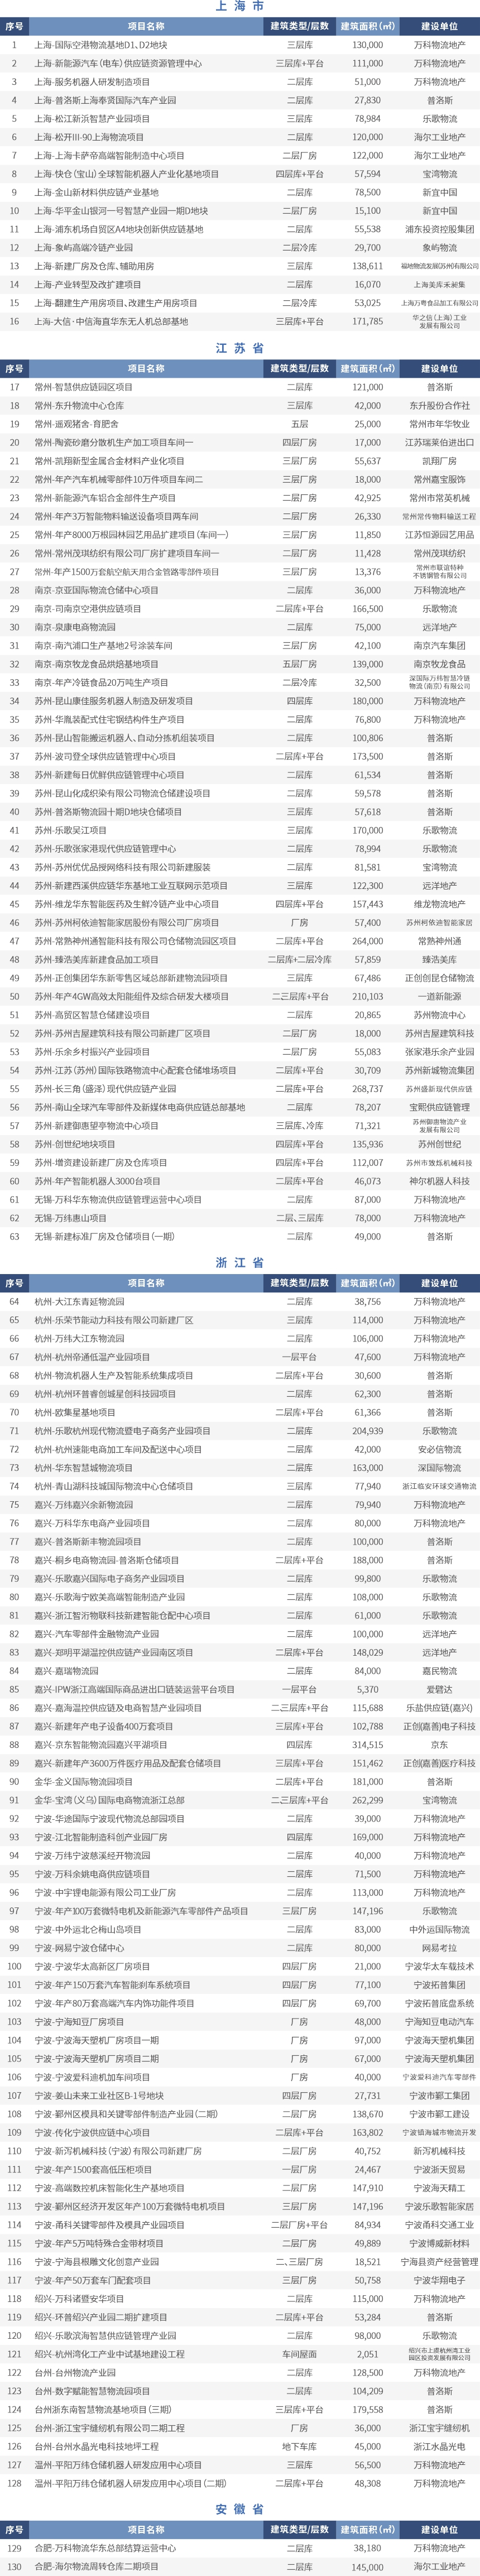Screen dimensions: 480x2576
Task: Click builder name 浦东投资控股集团
Action: tap(439, 229)
